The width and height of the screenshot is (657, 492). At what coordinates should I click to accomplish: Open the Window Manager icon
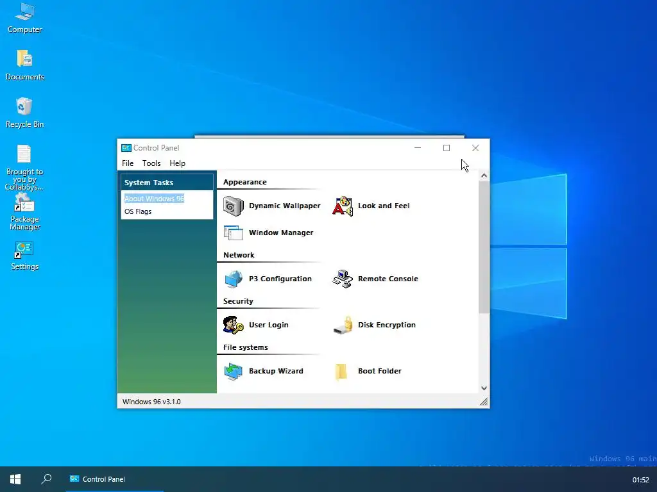pos(234,233)
